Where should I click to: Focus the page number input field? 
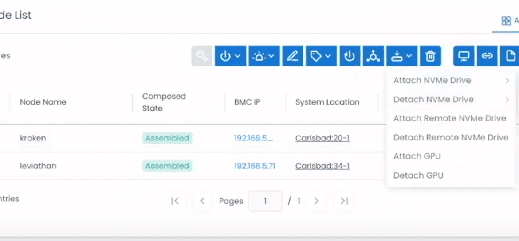pos(265,201)
